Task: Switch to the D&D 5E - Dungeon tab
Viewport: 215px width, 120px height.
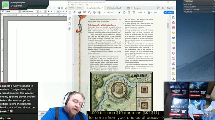Action: coord(134,8)
